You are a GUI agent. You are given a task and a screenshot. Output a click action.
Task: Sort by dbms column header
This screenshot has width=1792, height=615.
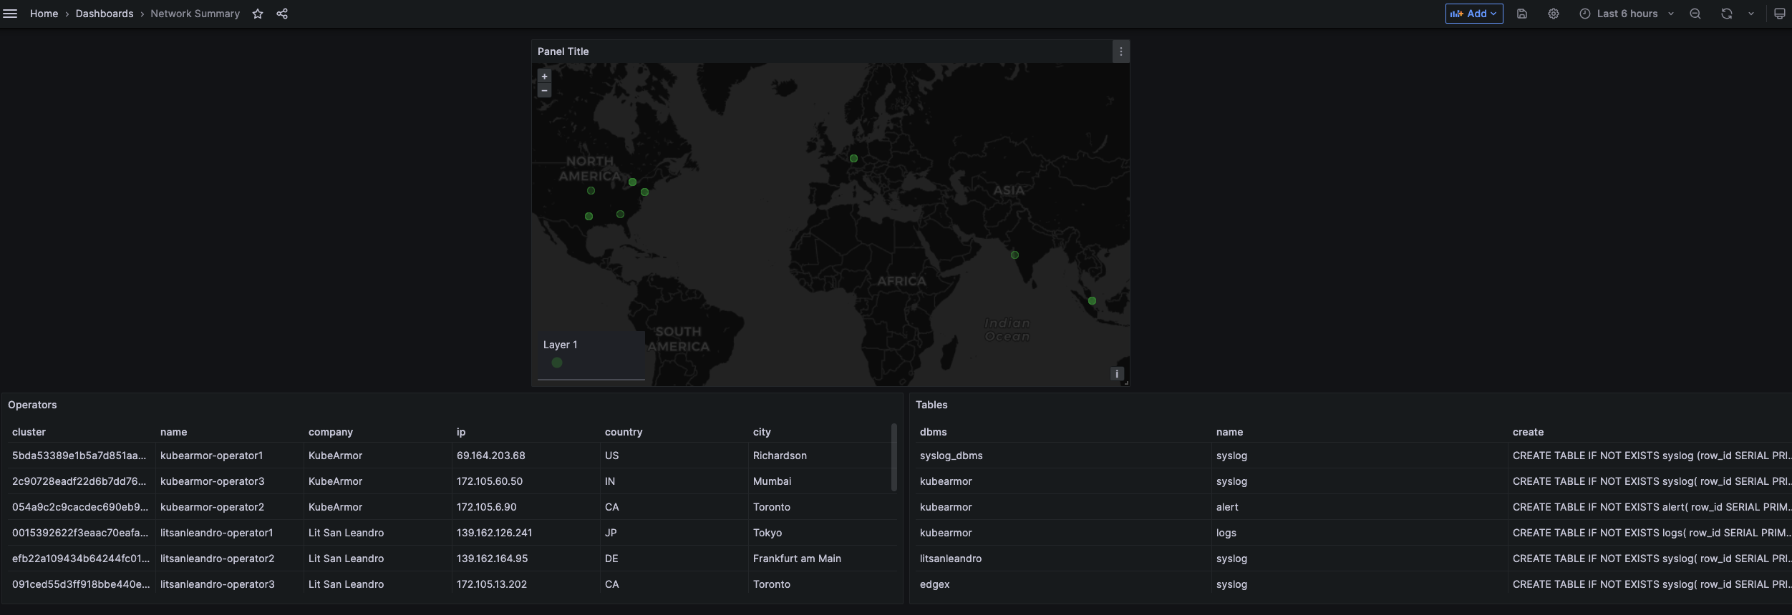tap(934, 432)
